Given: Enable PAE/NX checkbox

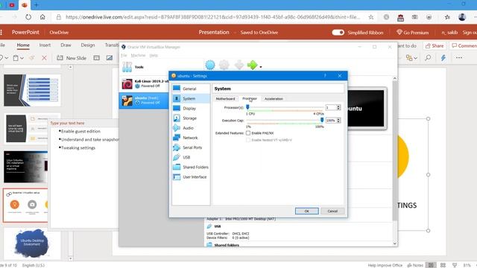Looking at the screenshot, I should [x=248, y=133].
